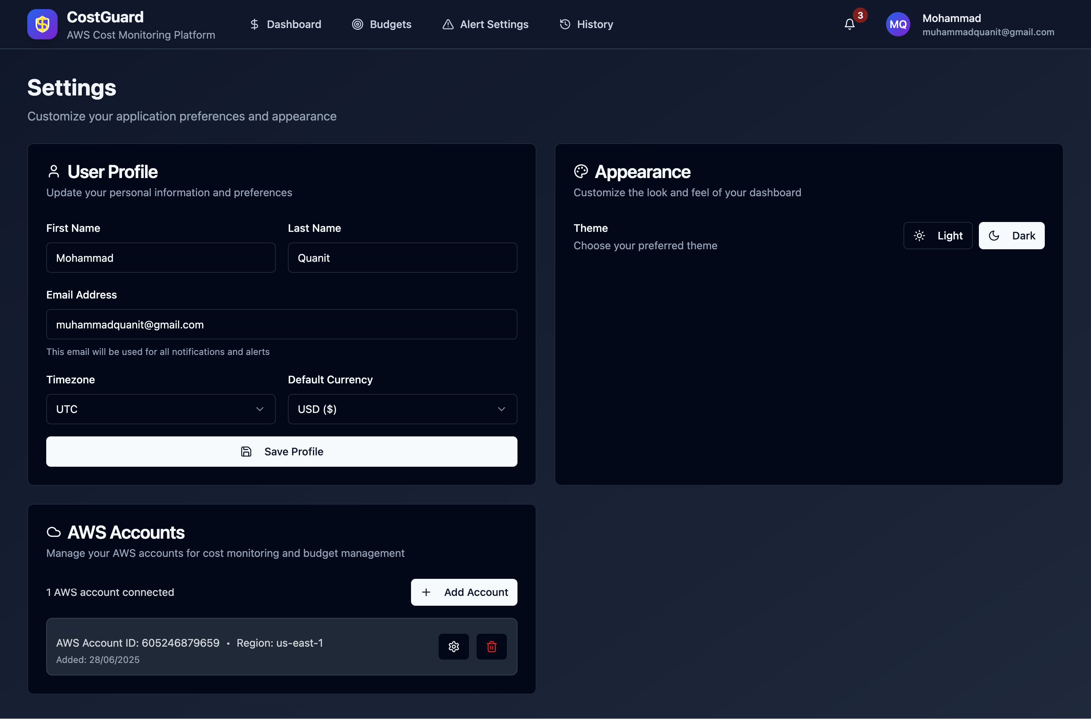Click Add Account button

coord(464,592)
